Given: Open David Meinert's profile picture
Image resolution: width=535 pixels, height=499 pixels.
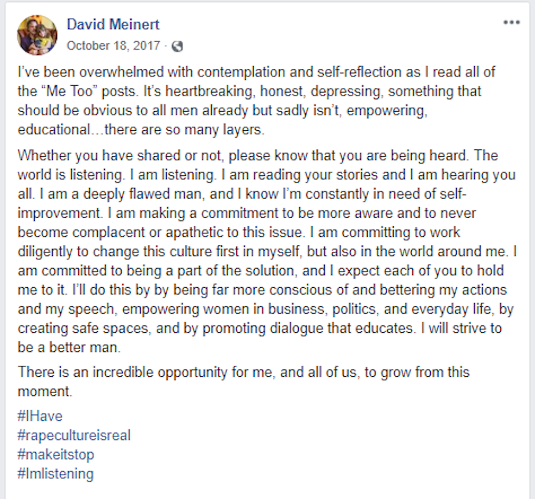Looking at the screenshot, I should click(x=37, y=35).
